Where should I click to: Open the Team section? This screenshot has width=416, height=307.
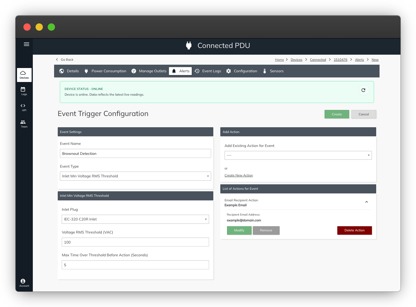click(x=24, y=124)
